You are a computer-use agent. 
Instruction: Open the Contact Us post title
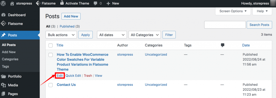coord(66,85)
